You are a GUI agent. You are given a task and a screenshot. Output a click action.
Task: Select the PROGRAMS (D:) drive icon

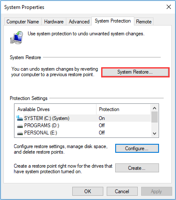pos(20,126)
